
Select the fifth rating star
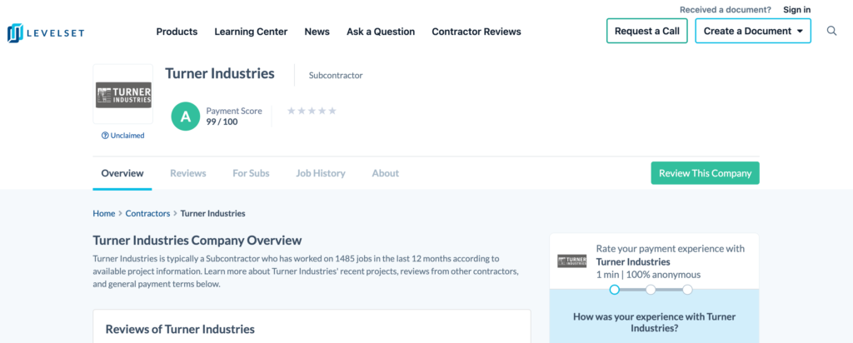[x=332, y=111]
